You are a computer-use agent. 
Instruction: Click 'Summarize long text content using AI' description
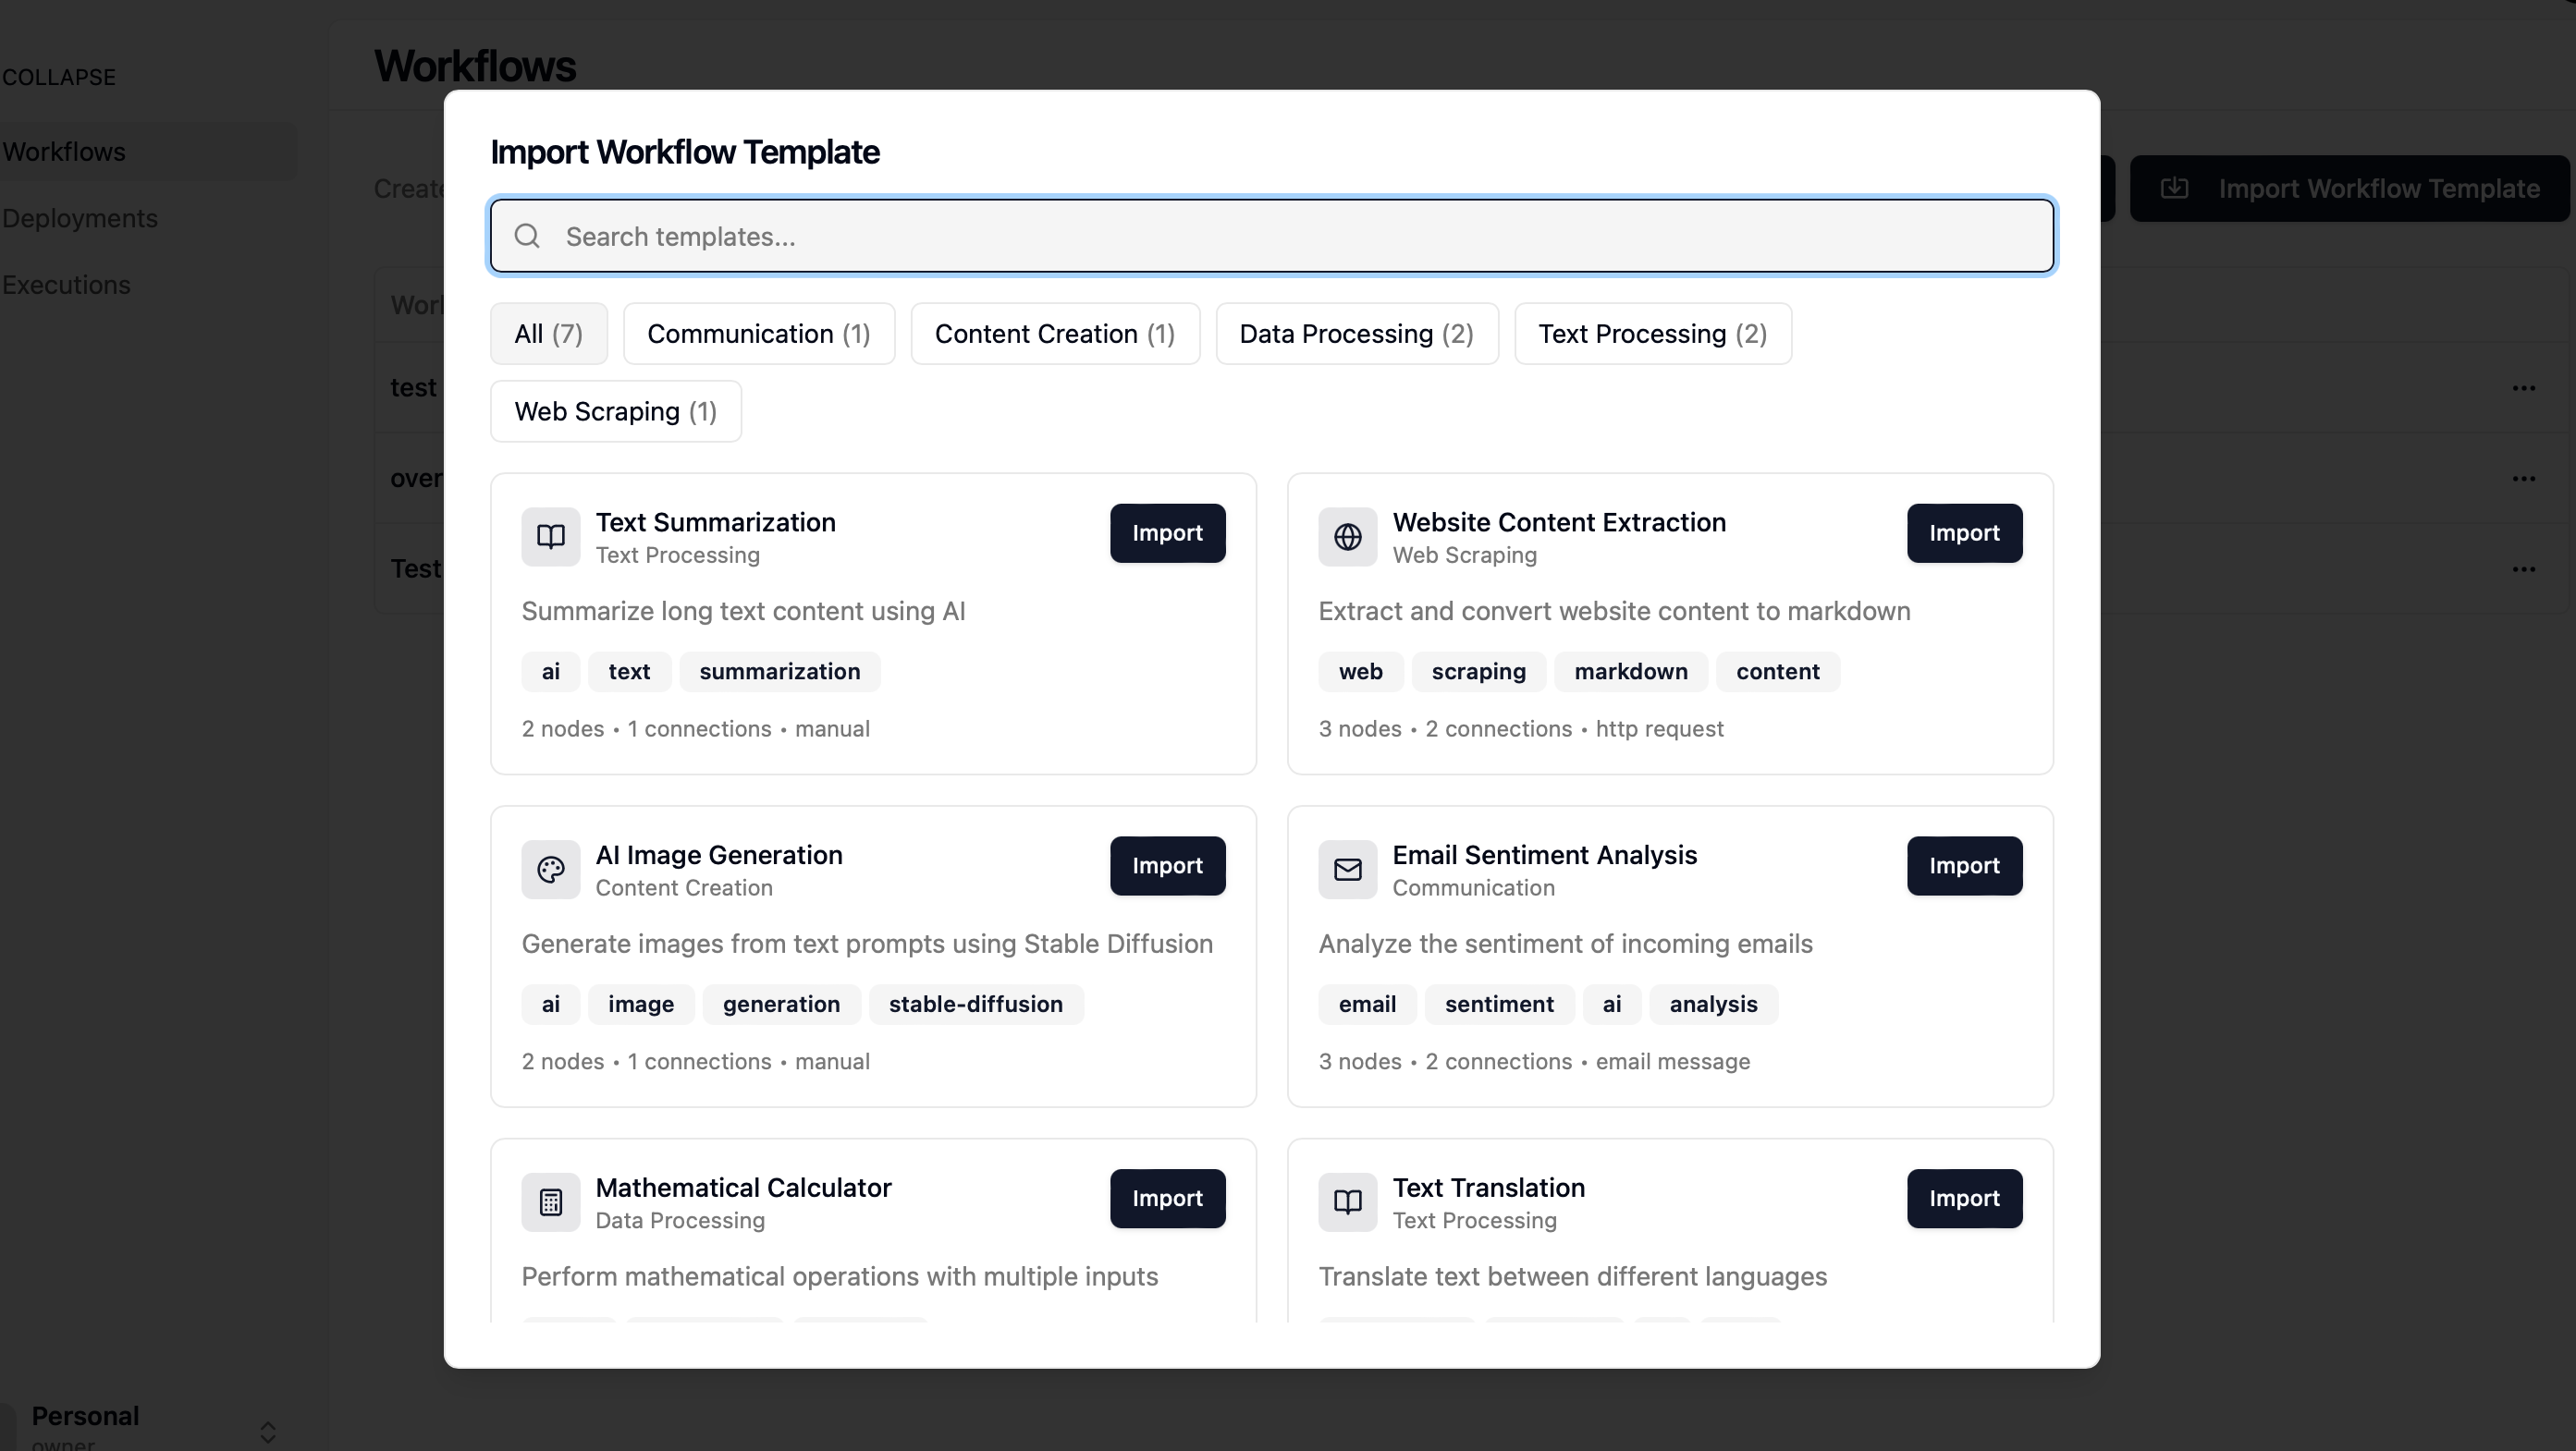(743, 611)
